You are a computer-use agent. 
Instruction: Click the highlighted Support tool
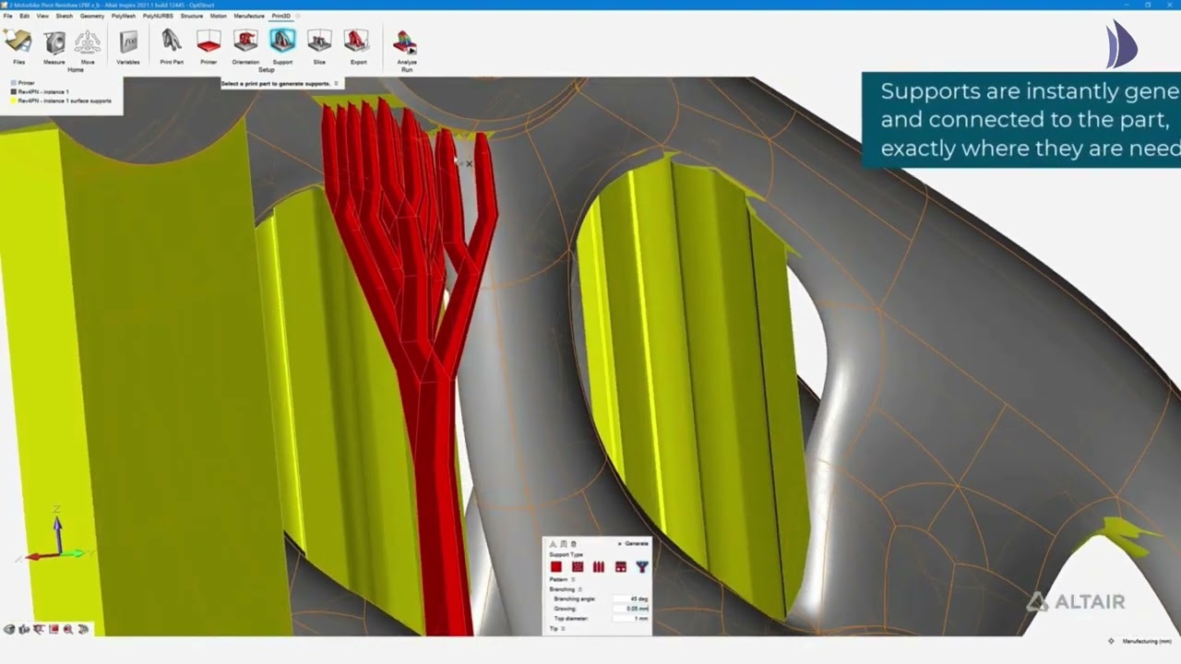tap(282, 46)
